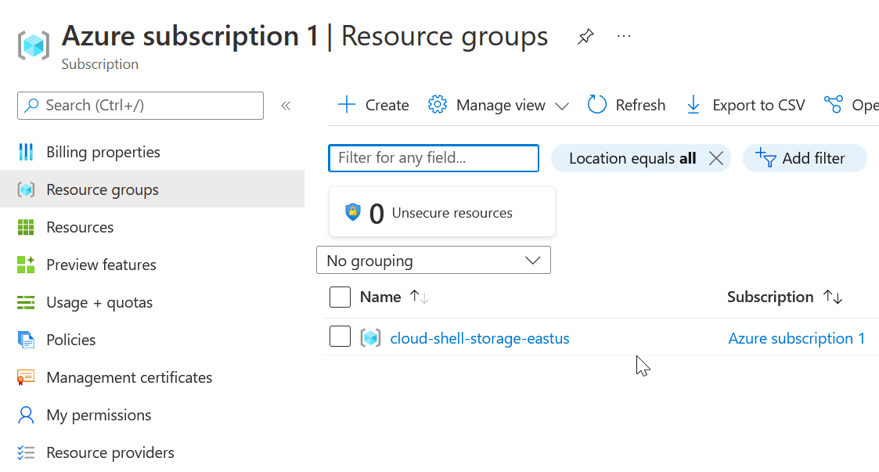Check the select-all Name header checkbox
Screen dimensions: 879x472
point(340,297)
